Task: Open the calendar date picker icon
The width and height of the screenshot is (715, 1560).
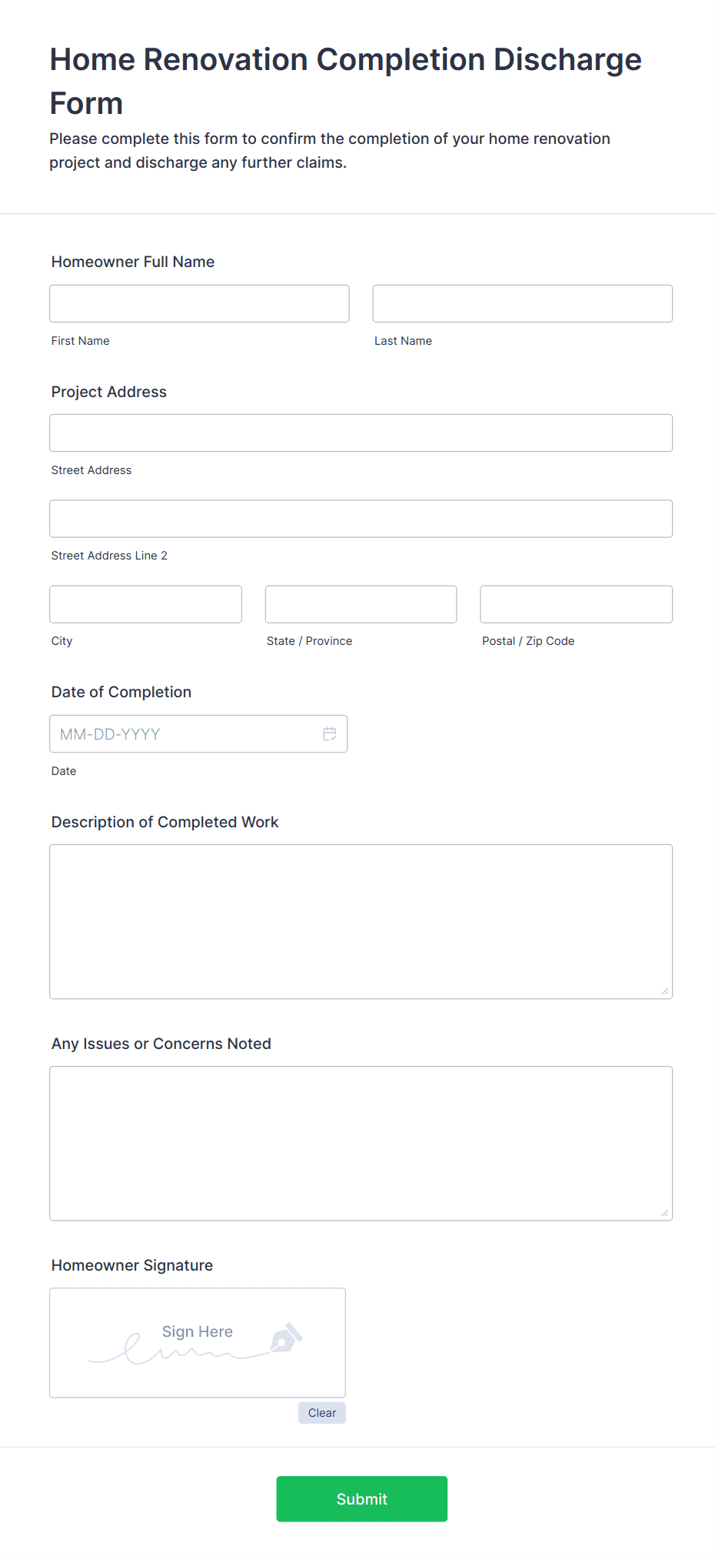Action: point(330,734)
